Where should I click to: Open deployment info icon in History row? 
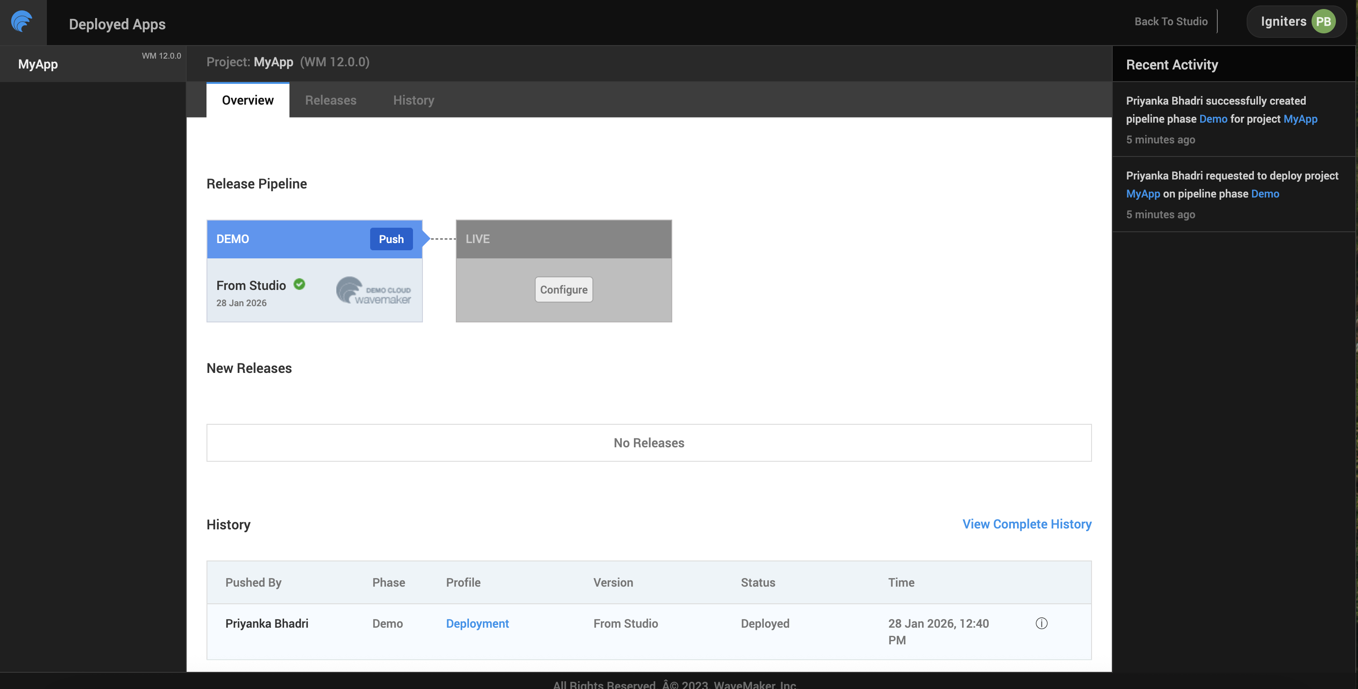[x=1041, y=623]
